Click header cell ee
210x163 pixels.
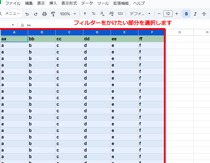click(x=125, y=39)
